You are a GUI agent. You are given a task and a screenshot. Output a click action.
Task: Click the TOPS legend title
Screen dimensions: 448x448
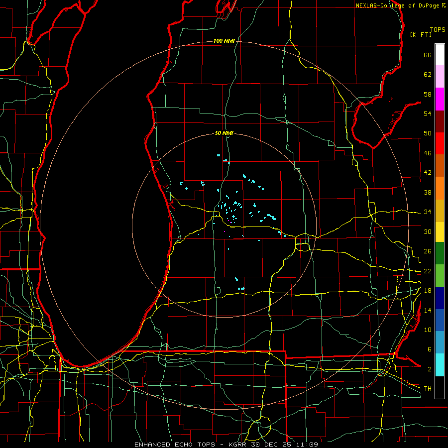[438, 30]
